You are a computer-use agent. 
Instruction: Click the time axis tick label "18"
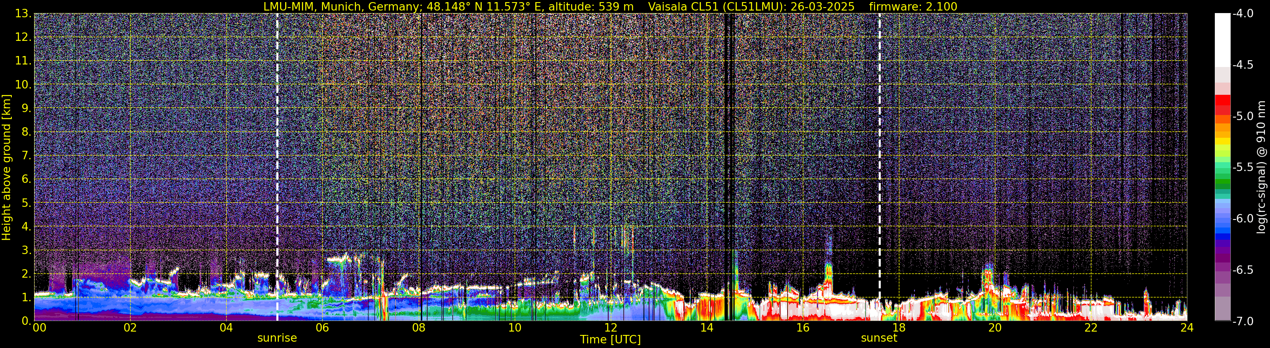point(899,328)
